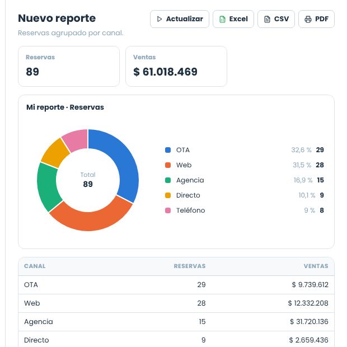Click the yellow Directo legend swatch
This screenshot has width=347, height=347.
click(168, 195)
